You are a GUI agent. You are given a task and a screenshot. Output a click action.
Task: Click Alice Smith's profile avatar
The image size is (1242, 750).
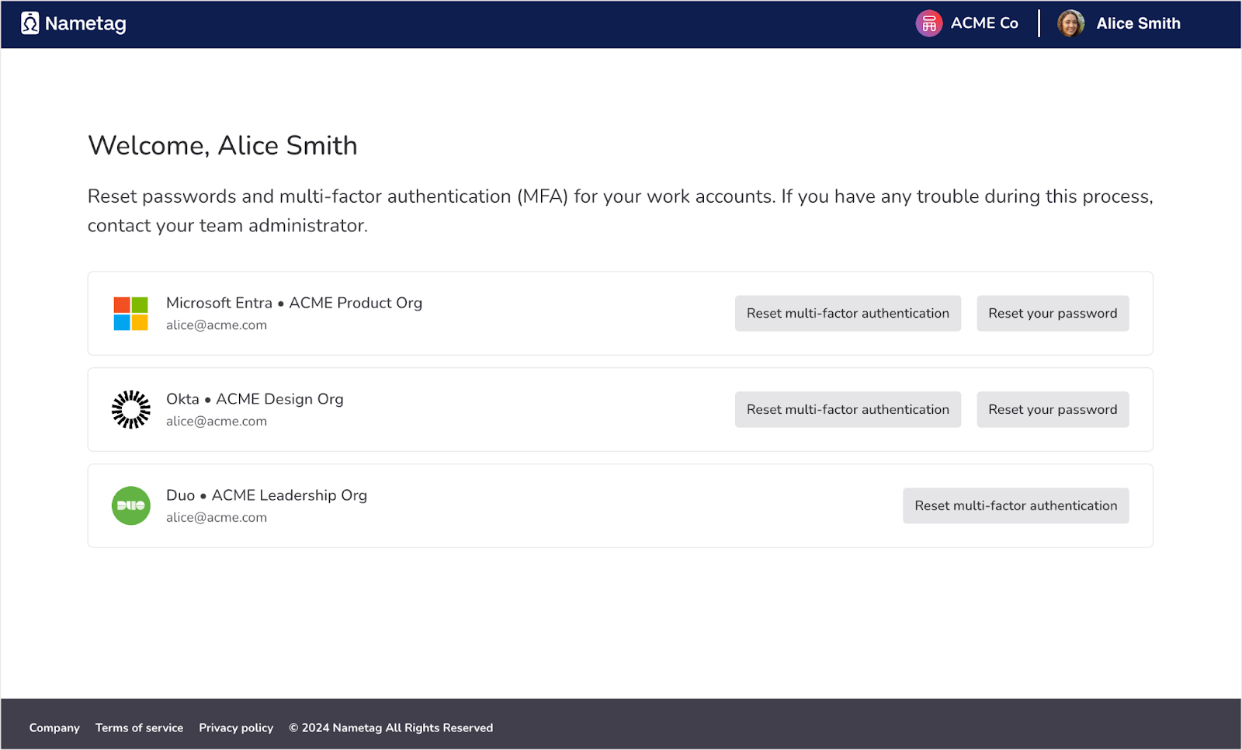[x=1070, y=23]
